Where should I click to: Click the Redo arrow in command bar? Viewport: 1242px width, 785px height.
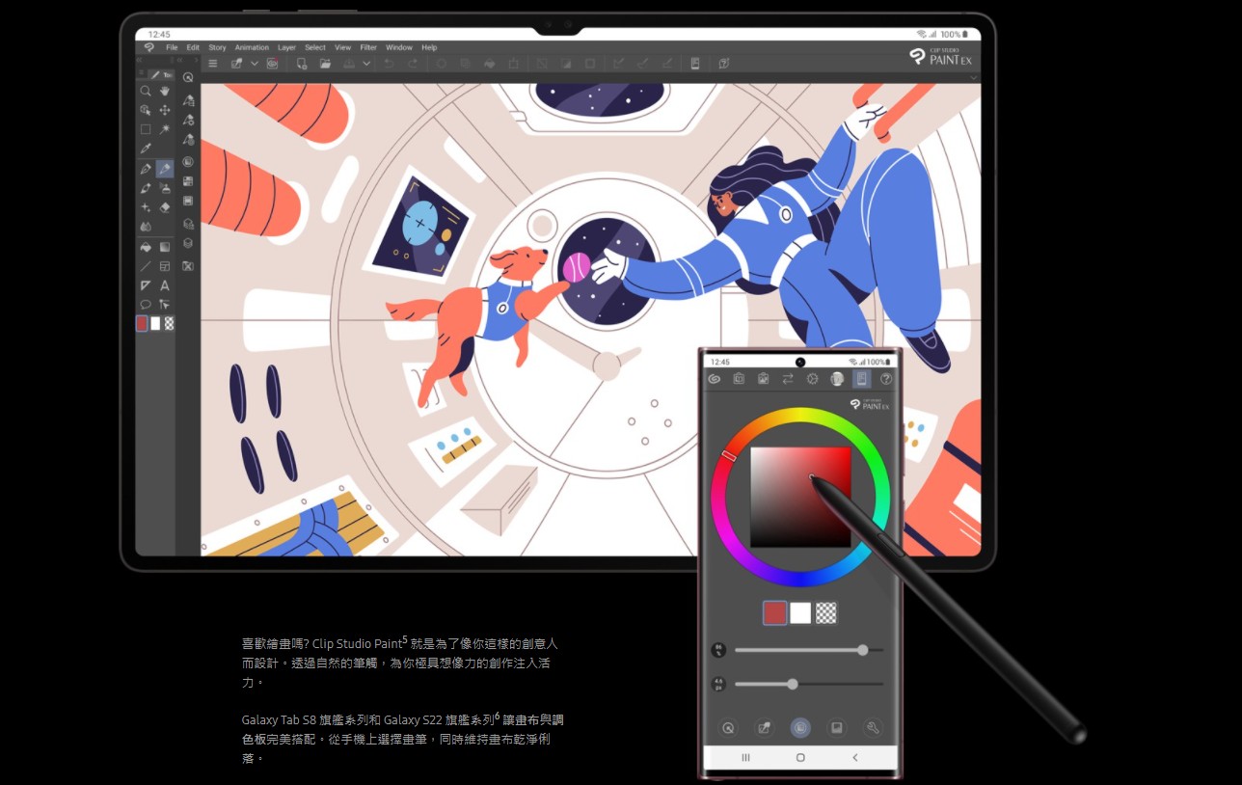coord(413,64)
